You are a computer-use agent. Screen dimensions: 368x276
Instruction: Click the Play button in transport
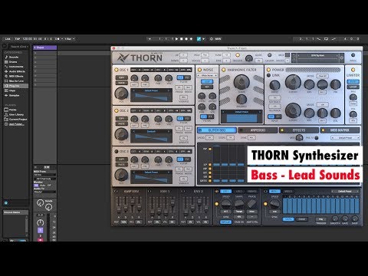tap(176, 39)
